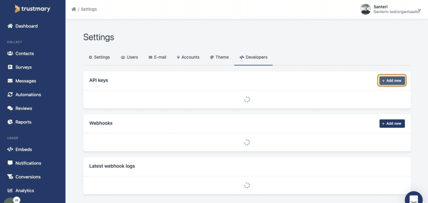Add a new webhook
428x203 pixels.
(392, 124)
